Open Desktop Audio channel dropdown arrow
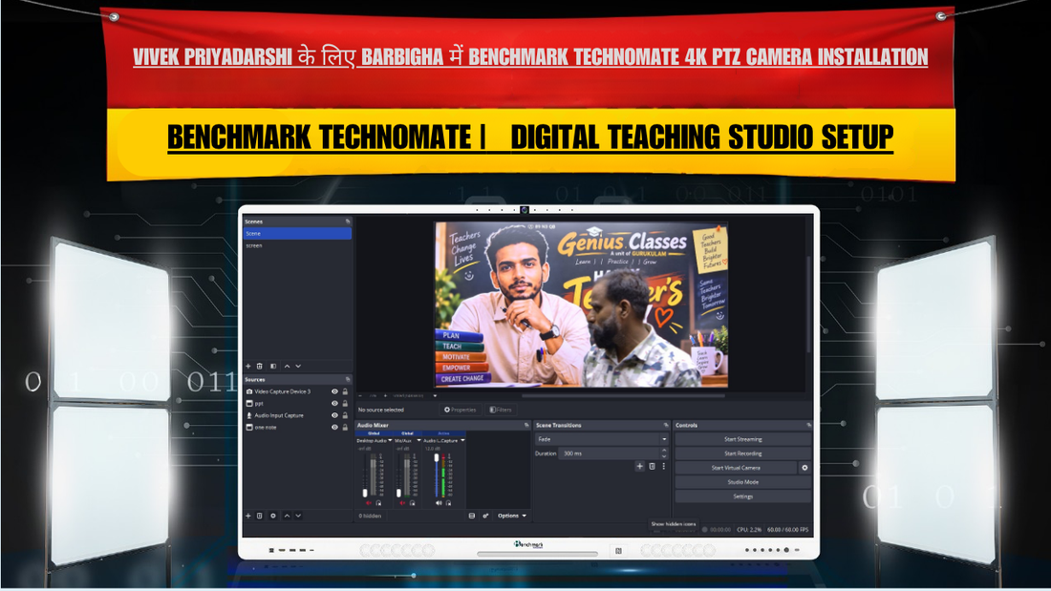This screenshot has height=591, width=1051. [390, 441]
